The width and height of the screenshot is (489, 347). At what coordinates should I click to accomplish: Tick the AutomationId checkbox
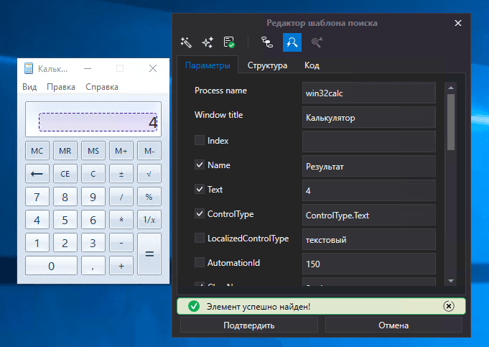(x=200, y=263)
